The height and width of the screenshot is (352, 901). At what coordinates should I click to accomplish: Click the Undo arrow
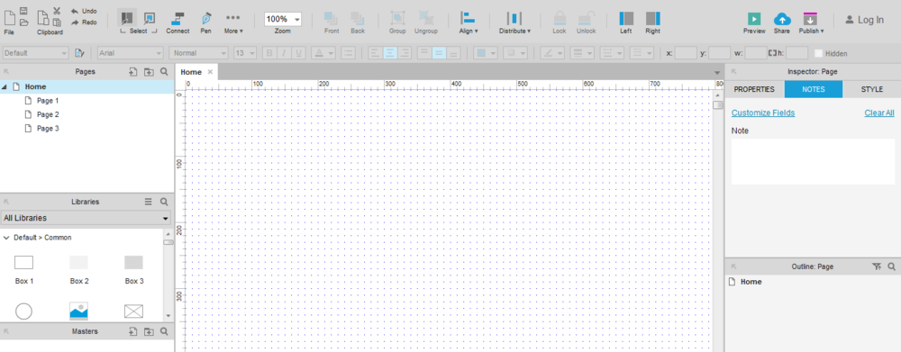click(75, 11)
